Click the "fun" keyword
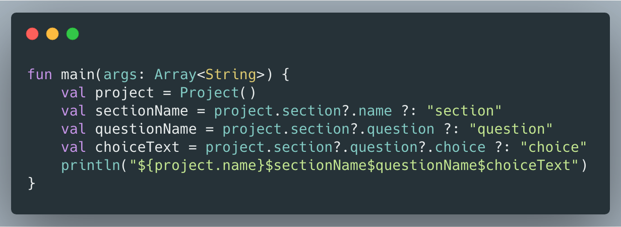621x227 pixels. [40, 75]
